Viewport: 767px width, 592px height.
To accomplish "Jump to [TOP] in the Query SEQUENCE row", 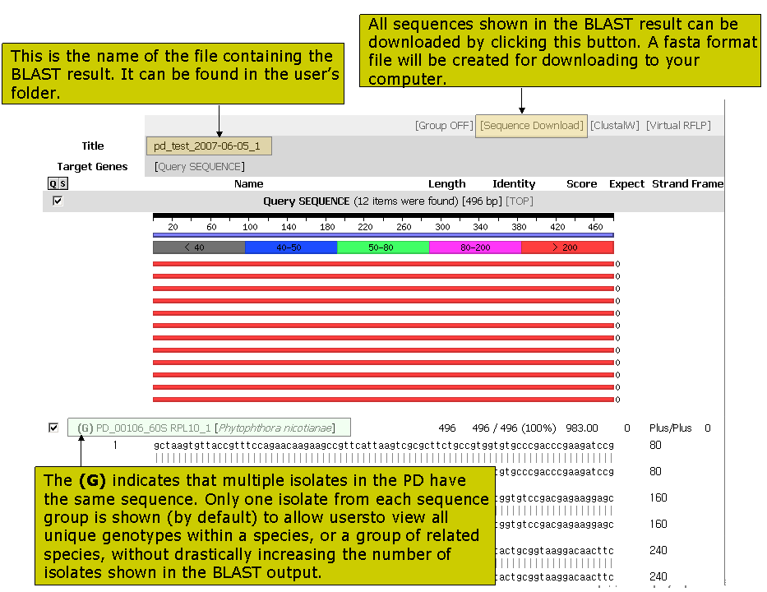I will (518, 201).
